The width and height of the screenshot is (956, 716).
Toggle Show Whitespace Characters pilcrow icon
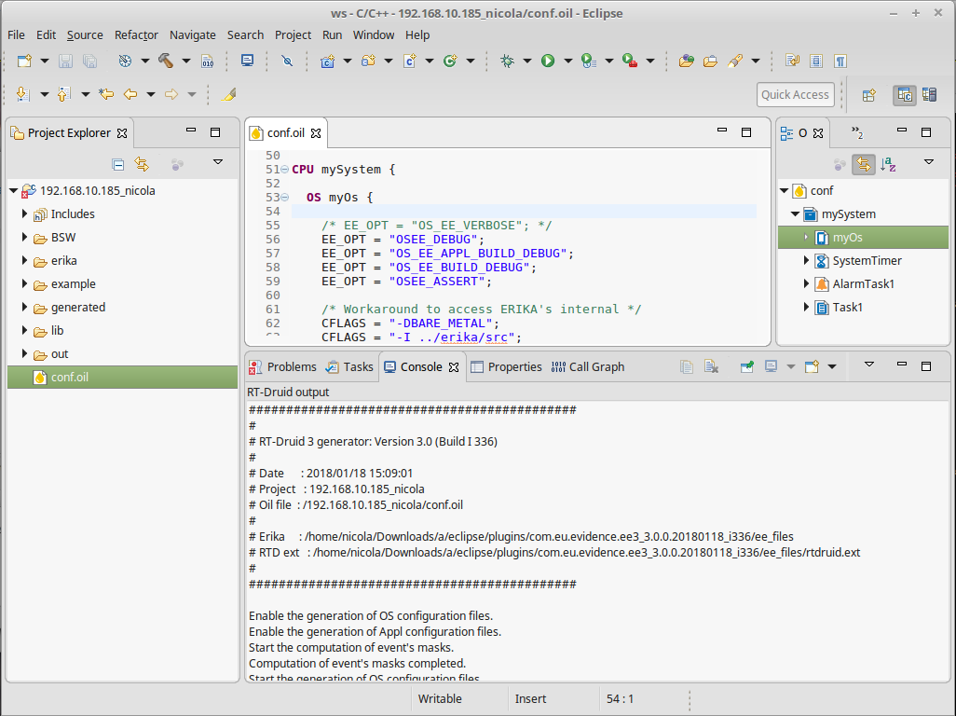(x=840, y=61)
